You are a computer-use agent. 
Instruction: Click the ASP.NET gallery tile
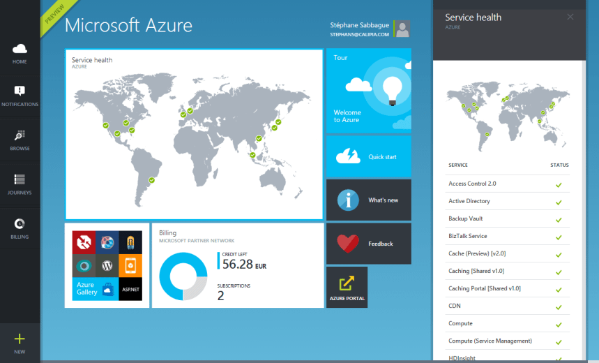[x=130, y=289]
